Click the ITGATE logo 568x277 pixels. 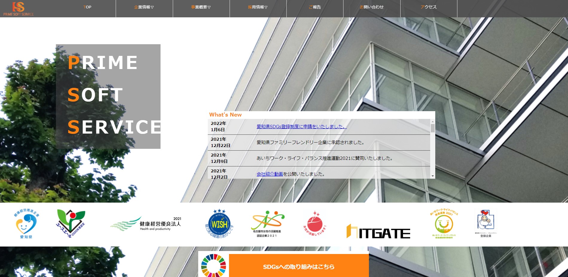[x=378, y=232]
